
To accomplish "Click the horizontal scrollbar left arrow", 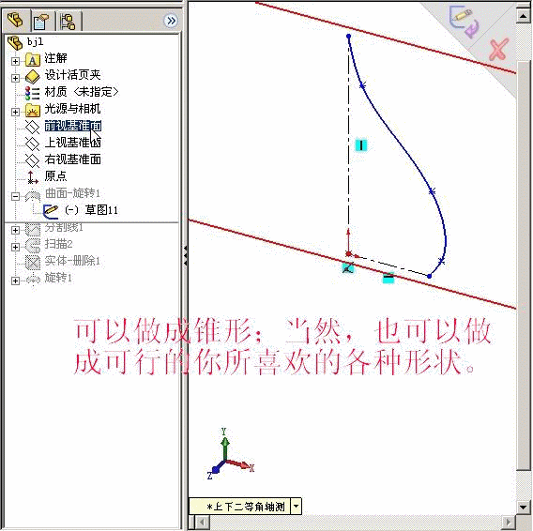I will pos(203,522).
